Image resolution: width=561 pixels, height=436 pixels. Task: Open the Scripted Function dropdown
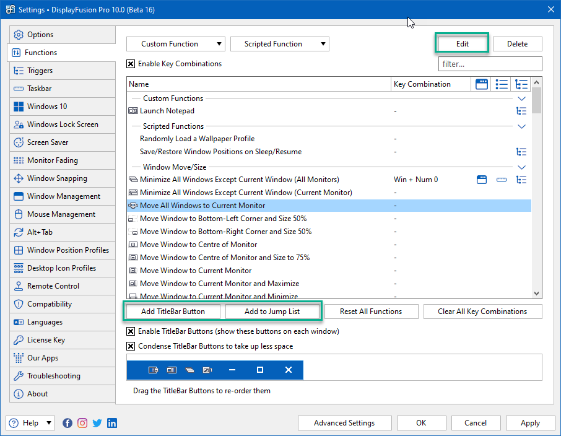click(x=280, y=44)
